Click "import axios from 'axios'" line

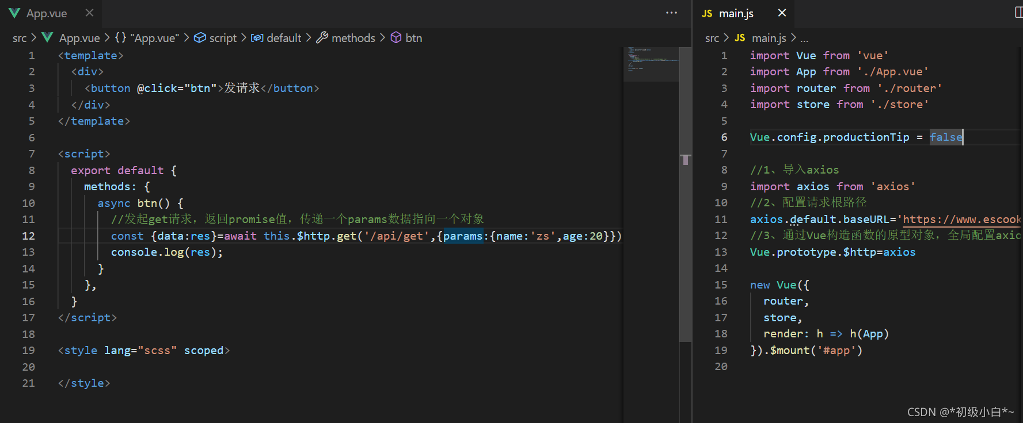pos(832,187)
